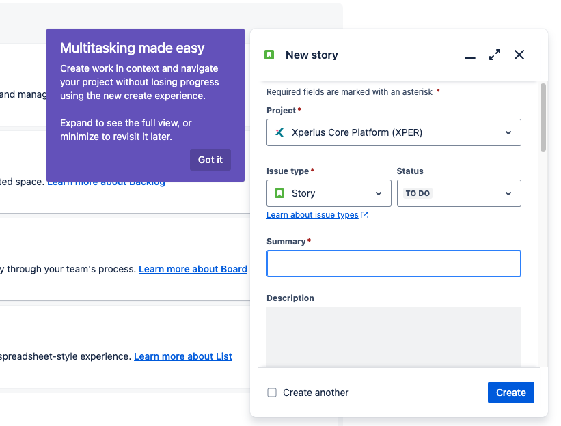Click into the Description editor area

pyautogui.click(x=394, y=337)
